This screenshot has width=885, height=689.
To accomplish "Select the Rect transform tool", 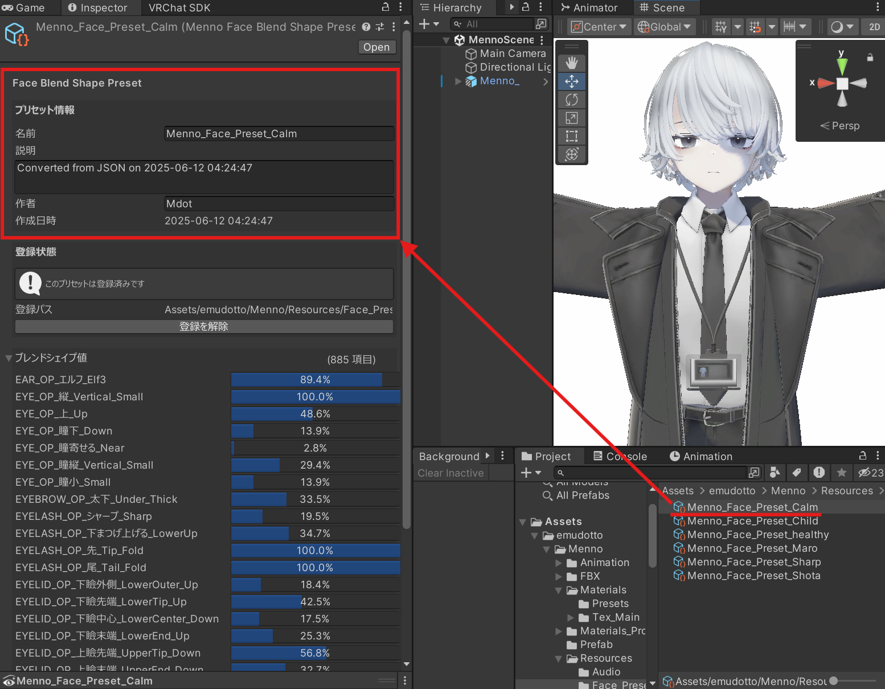I will (x=571, y=136).
